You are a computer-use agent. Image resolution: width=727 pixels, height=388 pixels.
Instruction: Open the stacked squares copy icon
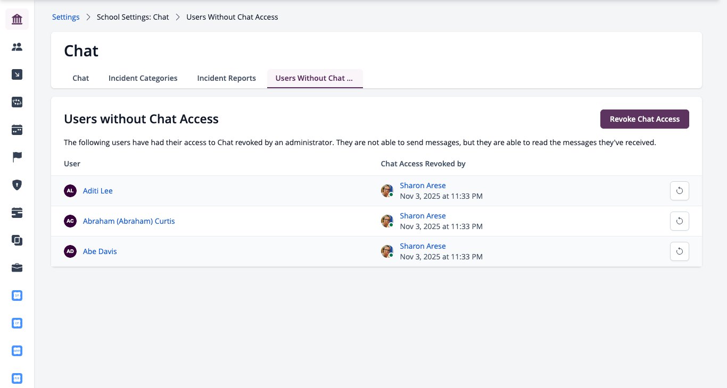click(17, 240)
